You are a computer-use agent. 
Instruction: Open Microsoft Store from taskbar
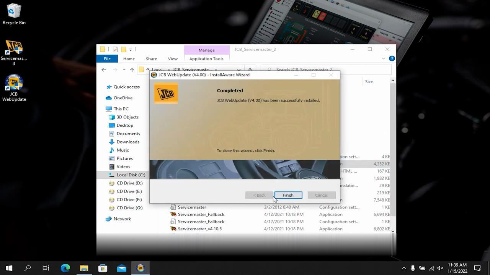(x=103, y=268)
